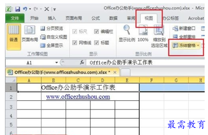Open 显示比例 zoom magnifier dialog
This screenshot has width=208, height=135.
pyautogui.click(x=127, y=34)
